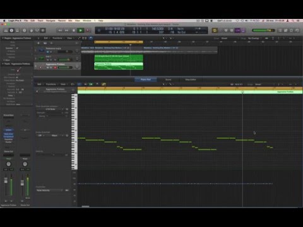Screen dimensions: 303x227
Task: Open Piano Roll View dropdown menu
Action: [x=63, y=84]
